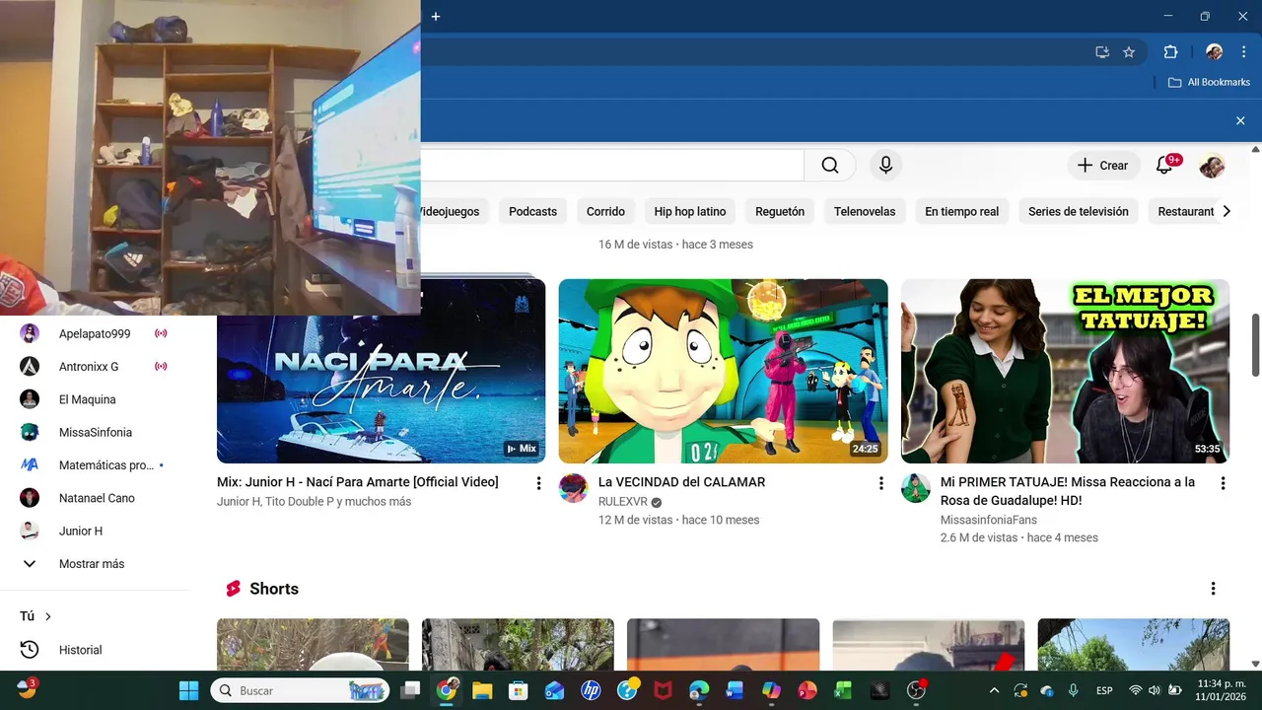Image resolution: width=1262 pixels, height=710 pixels.
Task: Play La VECINDAD del CALAMAR thumbnail
Action: tap(723, 371)
